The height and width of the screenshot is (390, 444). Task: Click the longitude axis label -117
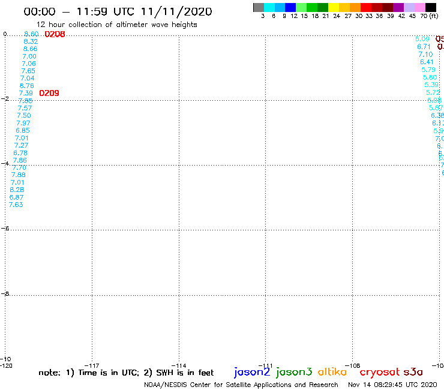pos(92,365)
